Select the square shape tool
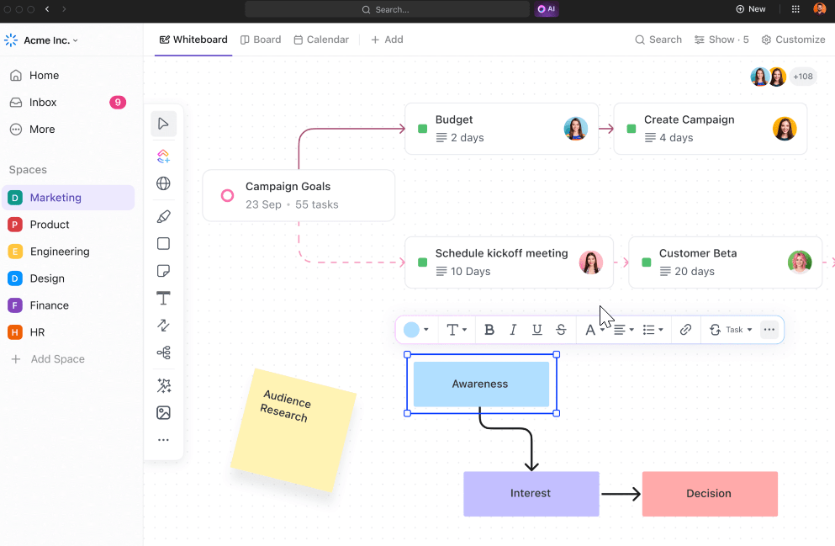 163,243
